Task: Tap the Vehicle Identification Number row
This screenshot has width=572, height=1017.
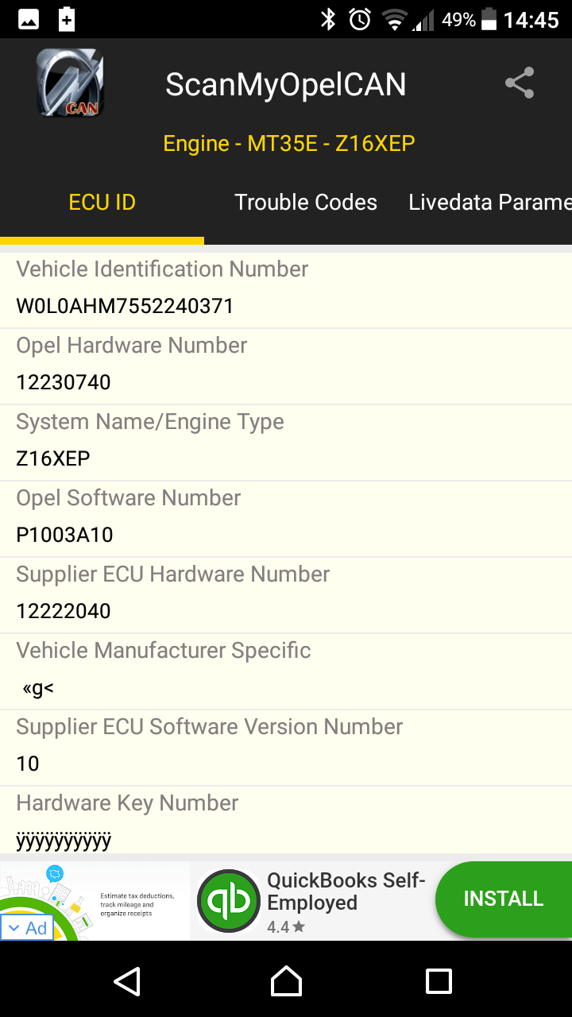Action: pos(286,291)
